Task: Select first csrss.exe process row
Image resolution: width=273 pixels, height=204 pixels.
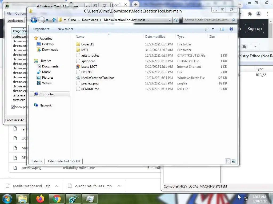Action: coord(19,95)
